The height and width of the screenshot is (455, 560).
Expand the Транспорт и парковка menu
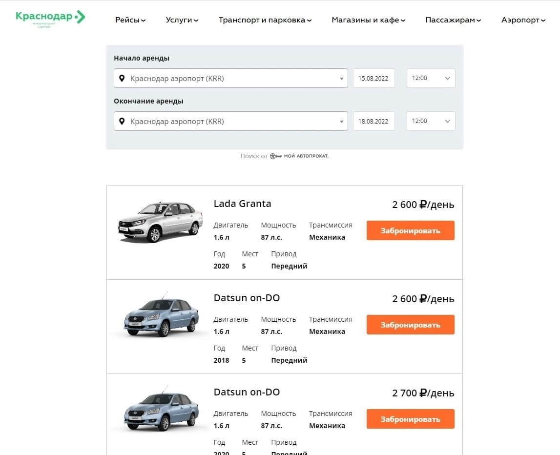265,20
